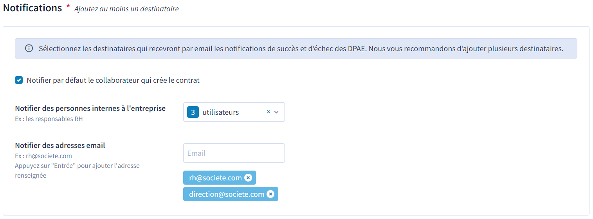Expand the internal users select box
This screenshot has height=219, width=593.
click(234, 112)
